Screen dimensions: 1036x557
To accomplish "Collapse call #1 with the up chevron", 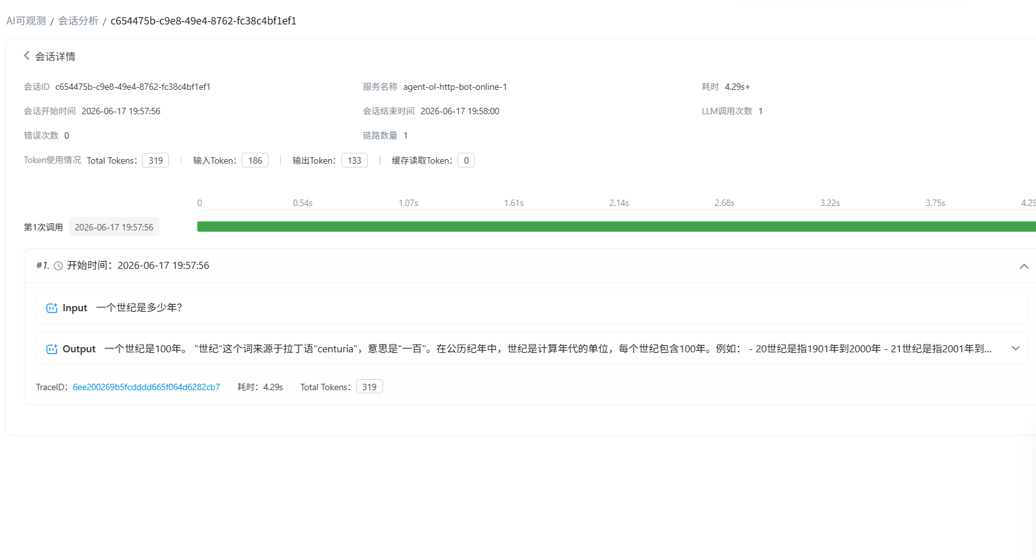I will point(1024,266).
